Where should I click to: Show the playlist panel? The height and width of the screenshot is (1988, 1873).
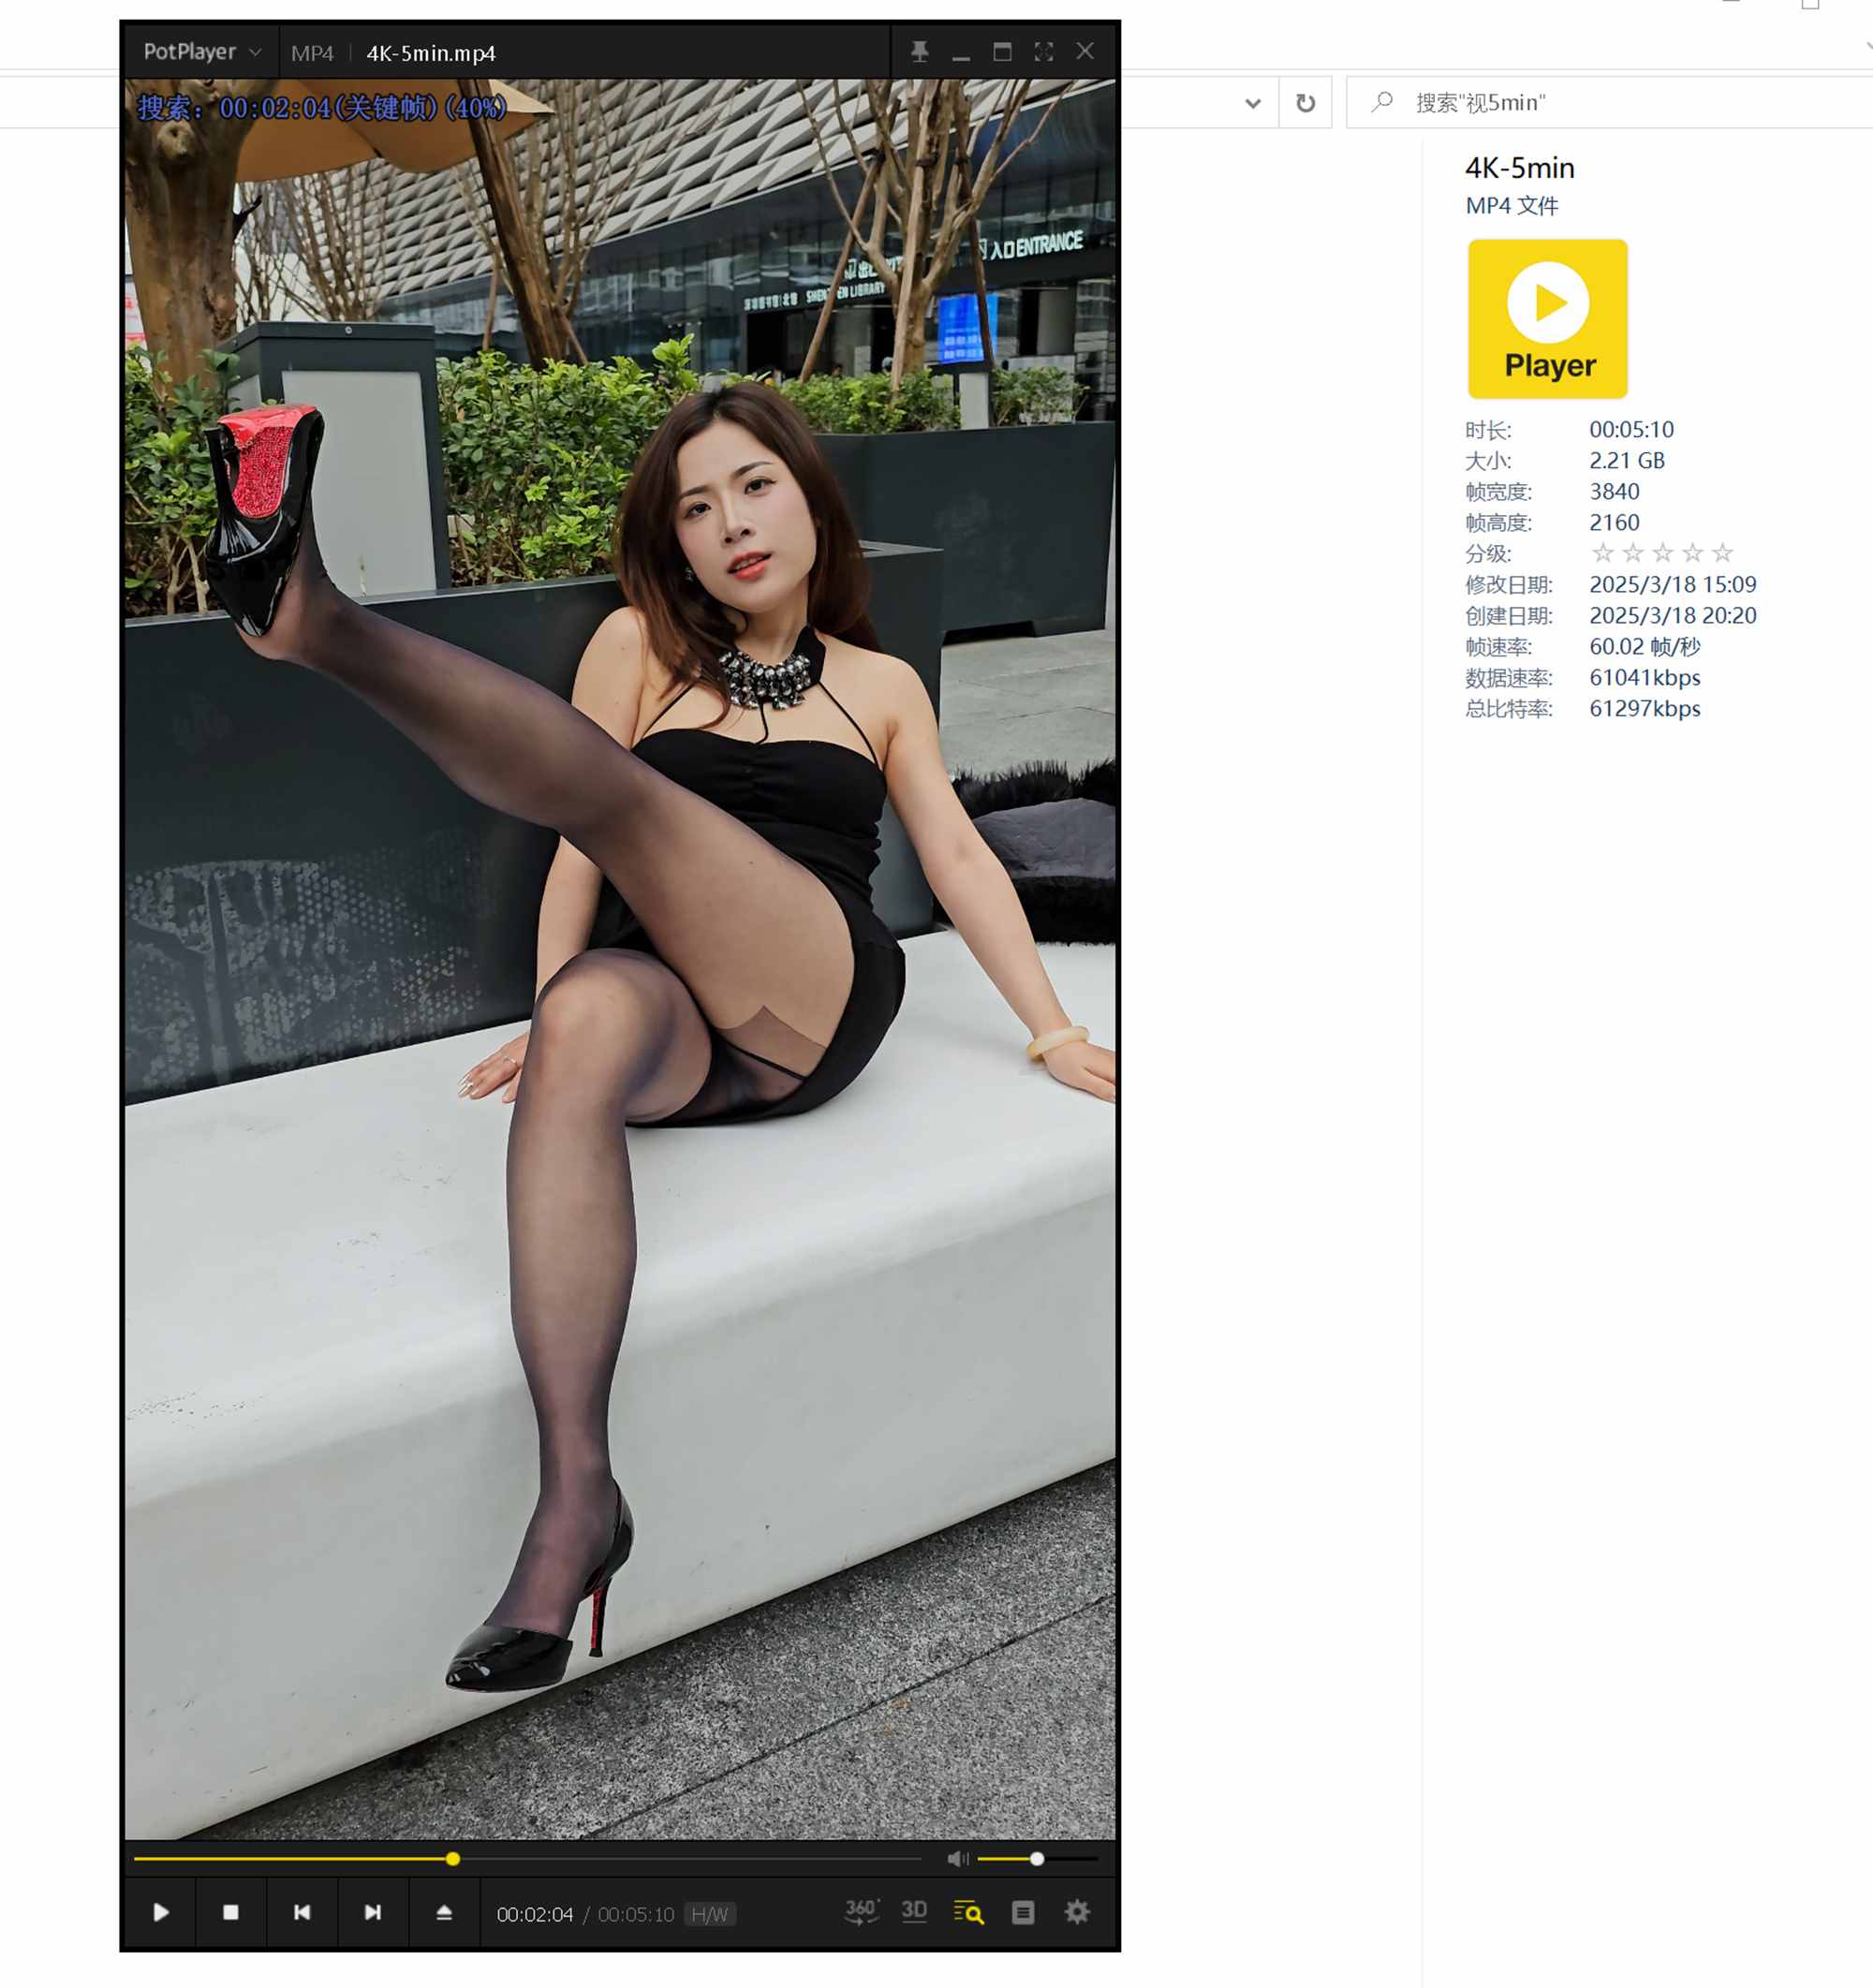coord(1022,1912)
